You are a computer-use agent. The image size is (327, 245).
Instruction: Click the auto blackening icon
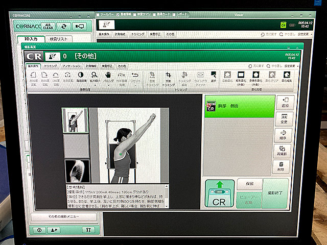click(227, 75)
